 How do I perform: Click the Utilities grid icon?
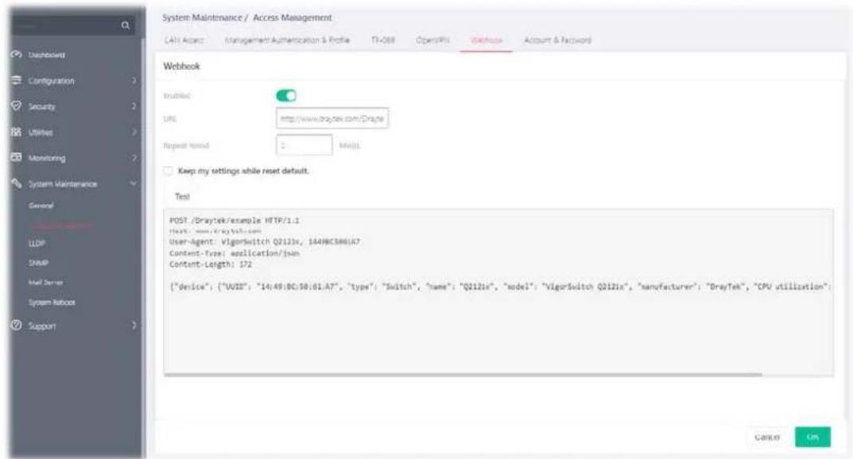coord(17,132)
